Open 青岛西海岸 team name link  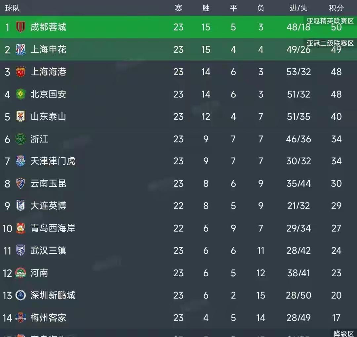click(53, 228)
